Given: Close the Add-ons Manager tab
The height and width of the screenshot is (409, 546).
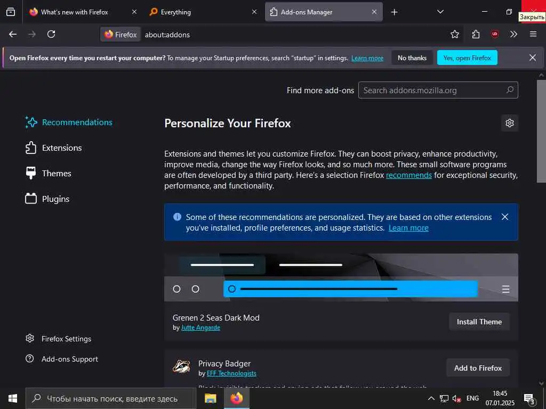Looking at the screenshot, I should tap(374, 12).
